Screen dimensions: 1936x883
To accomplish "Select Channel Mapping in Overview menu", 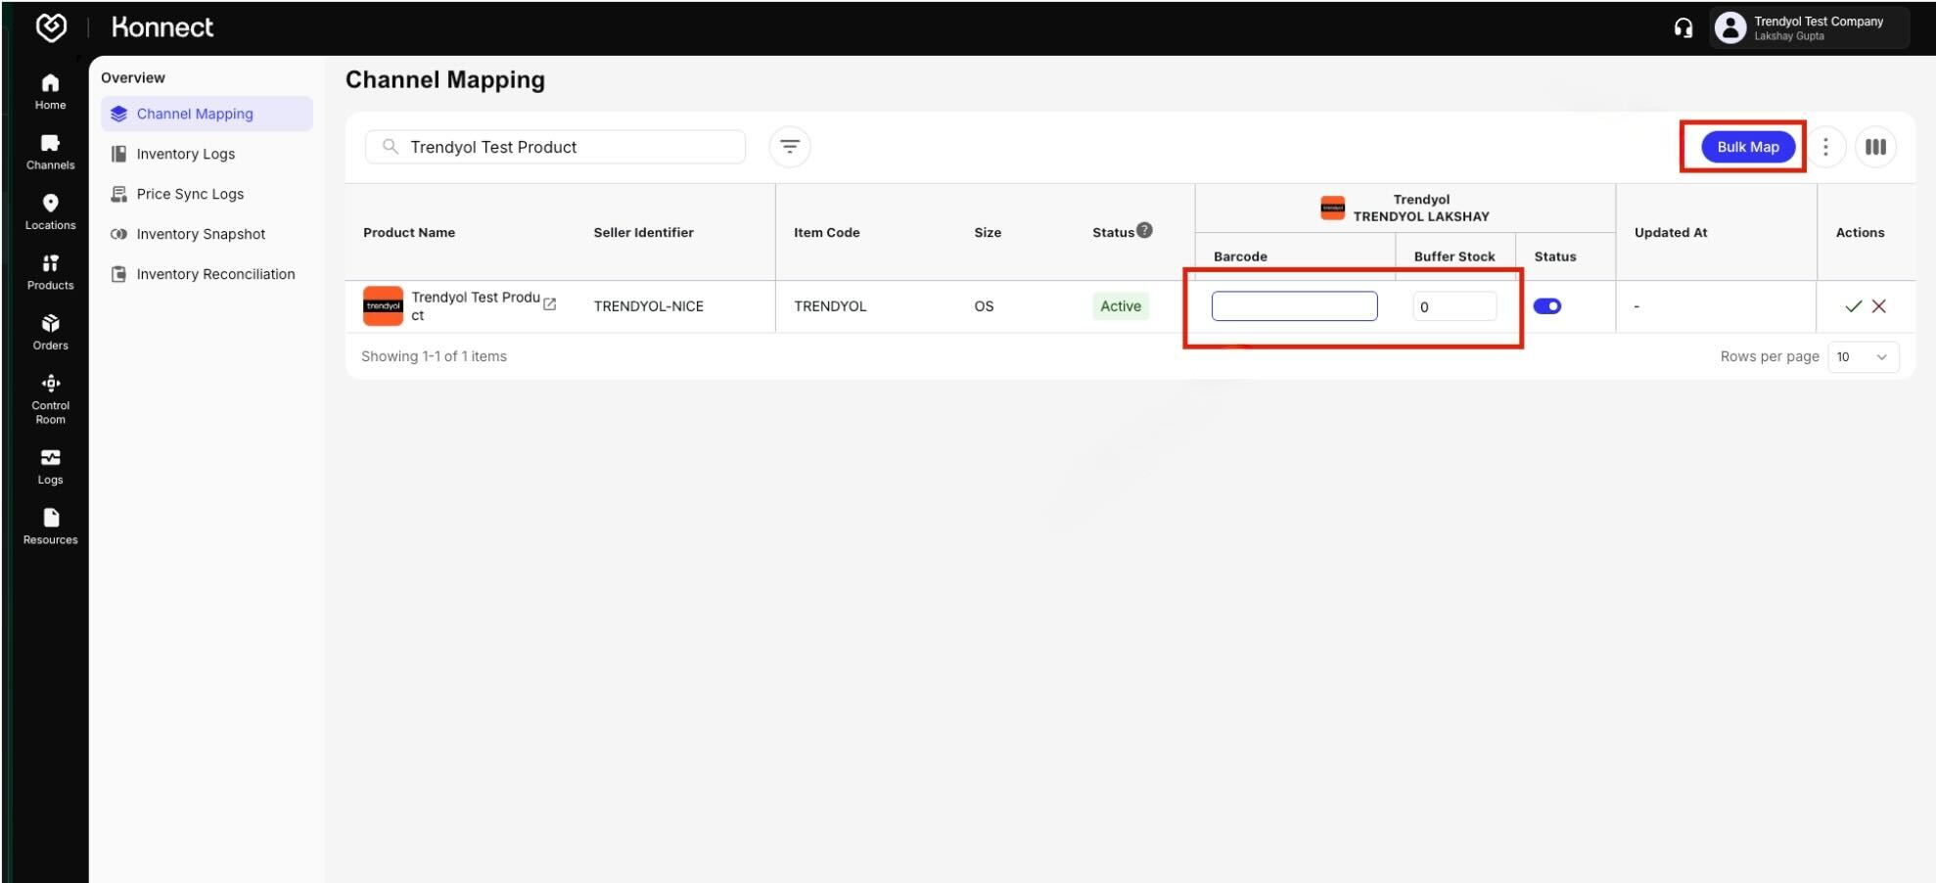I will tap(207, 114).
